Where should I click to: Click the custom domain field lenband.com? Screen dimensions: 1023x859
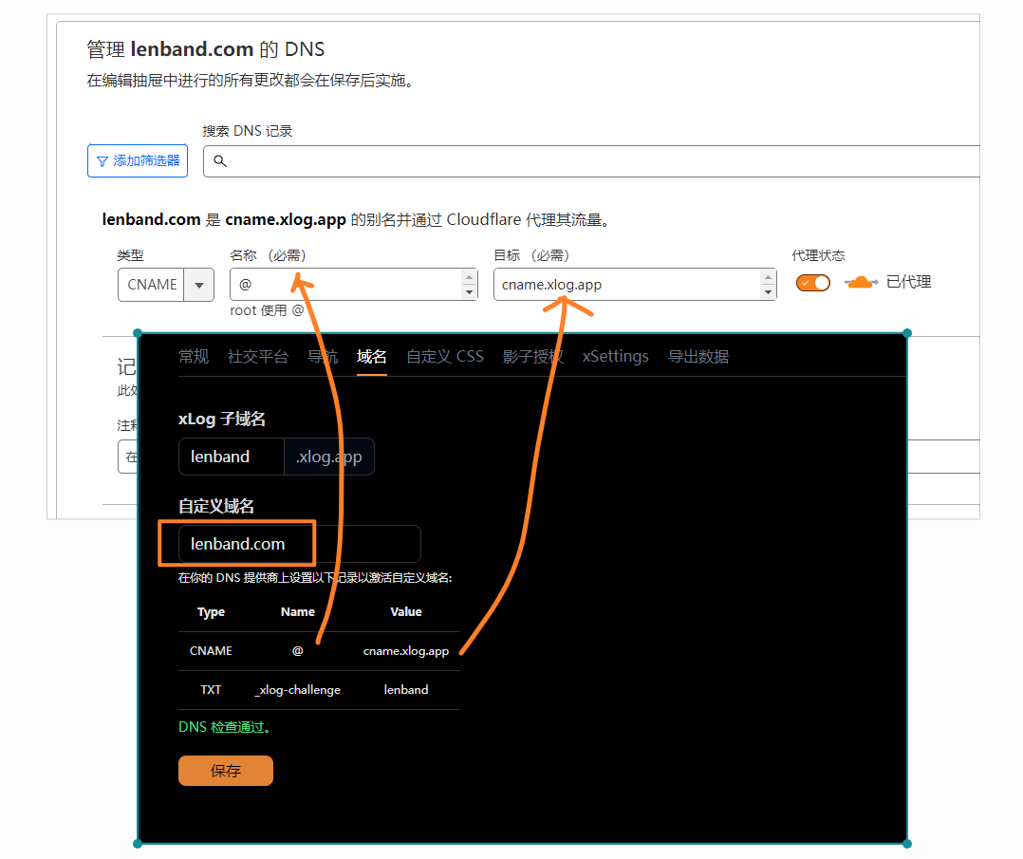point(300,544)
